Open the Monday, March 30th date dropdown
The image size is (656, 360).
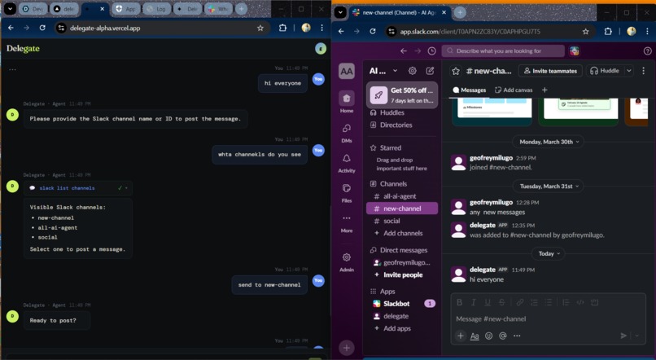click(549, 142)
